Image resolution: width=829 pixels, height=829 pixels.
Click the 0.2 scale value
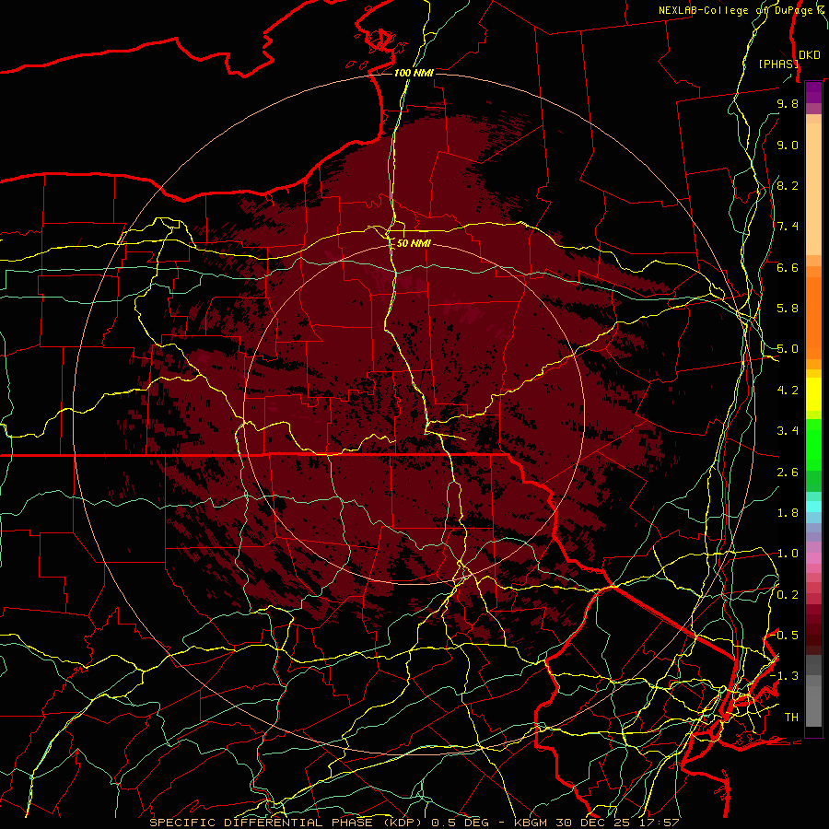coord(788,595)
